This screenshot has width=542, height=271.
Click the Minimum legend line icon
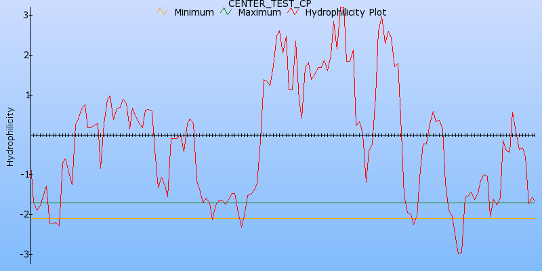162,12
